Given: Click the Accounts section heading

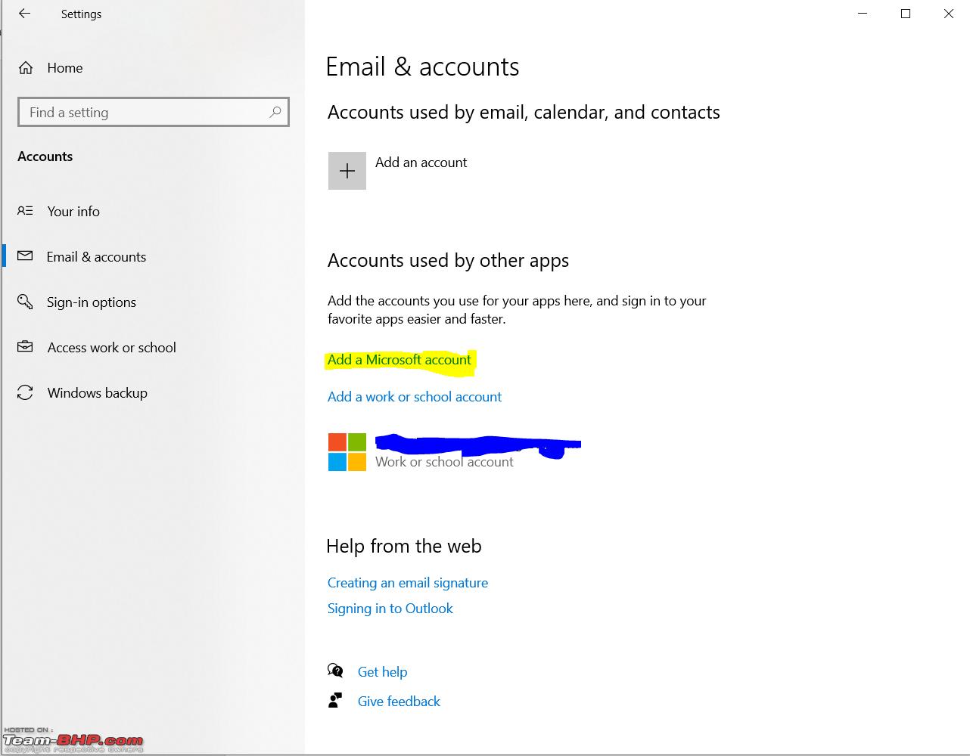Looking at the screenshot, I should (45, 156).
